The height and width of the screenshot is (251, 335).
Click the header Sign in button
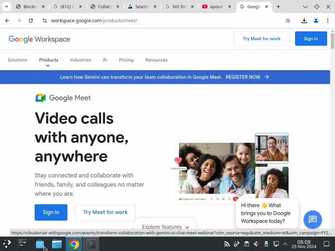pos(311,39)
